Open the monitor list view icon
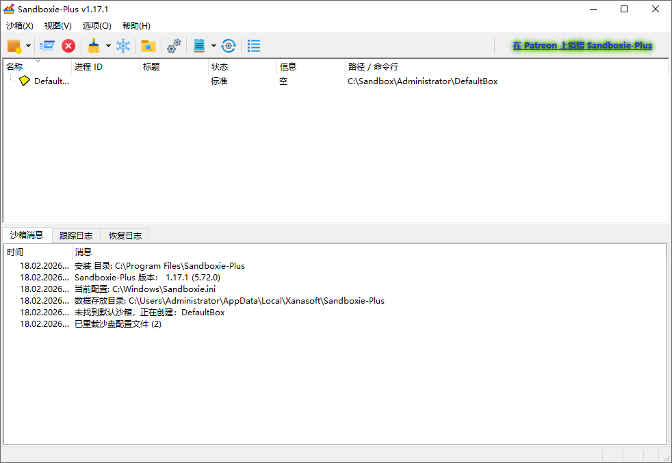This screenshot has width=672, height=463. tap(253, 45)
